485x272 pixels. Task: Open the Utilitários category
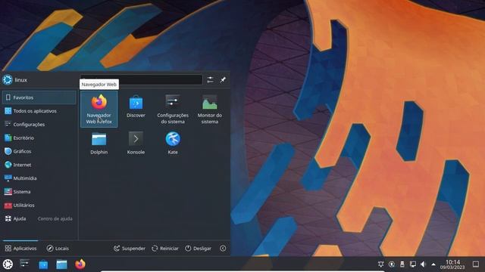(39, 205)
